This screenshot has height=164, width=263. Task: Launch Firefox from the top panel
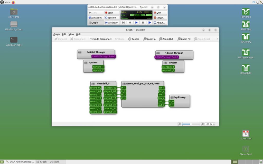[13, 2]
